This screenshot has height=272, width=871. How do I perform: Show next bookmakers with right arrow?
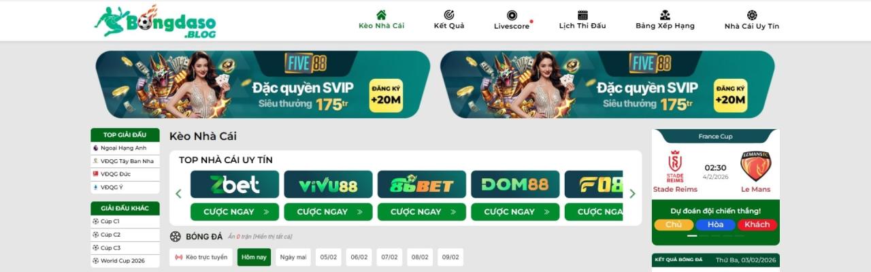pos(632,194)
